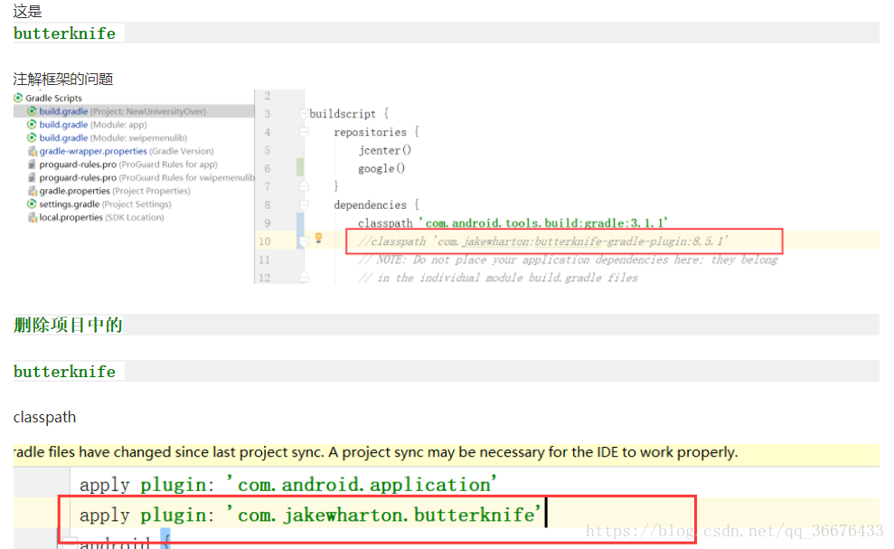Collapse the android block fold marker
Viewport: 894px width, 549px height.
point(70,541)
